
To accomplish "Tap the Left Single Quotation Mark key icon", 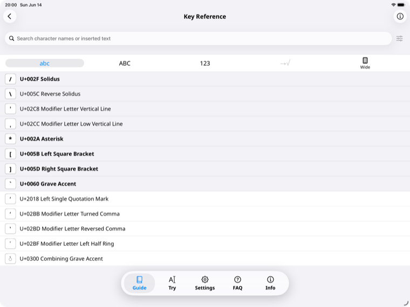I will pos(10,199).
